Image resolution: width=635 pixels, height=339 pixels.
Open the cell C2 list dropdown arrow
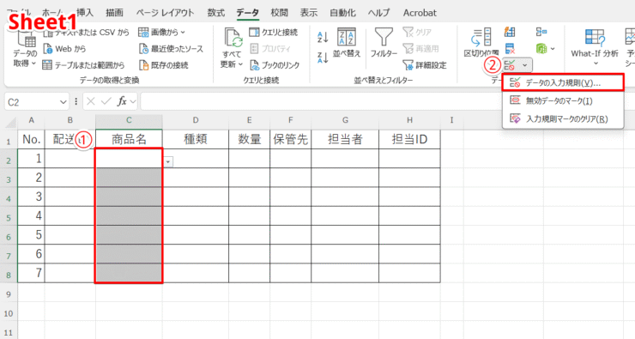168,162
